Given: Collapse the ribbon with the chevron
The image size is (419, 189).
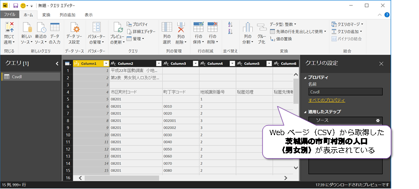Looking at the screenshot, I should point(380,15).
